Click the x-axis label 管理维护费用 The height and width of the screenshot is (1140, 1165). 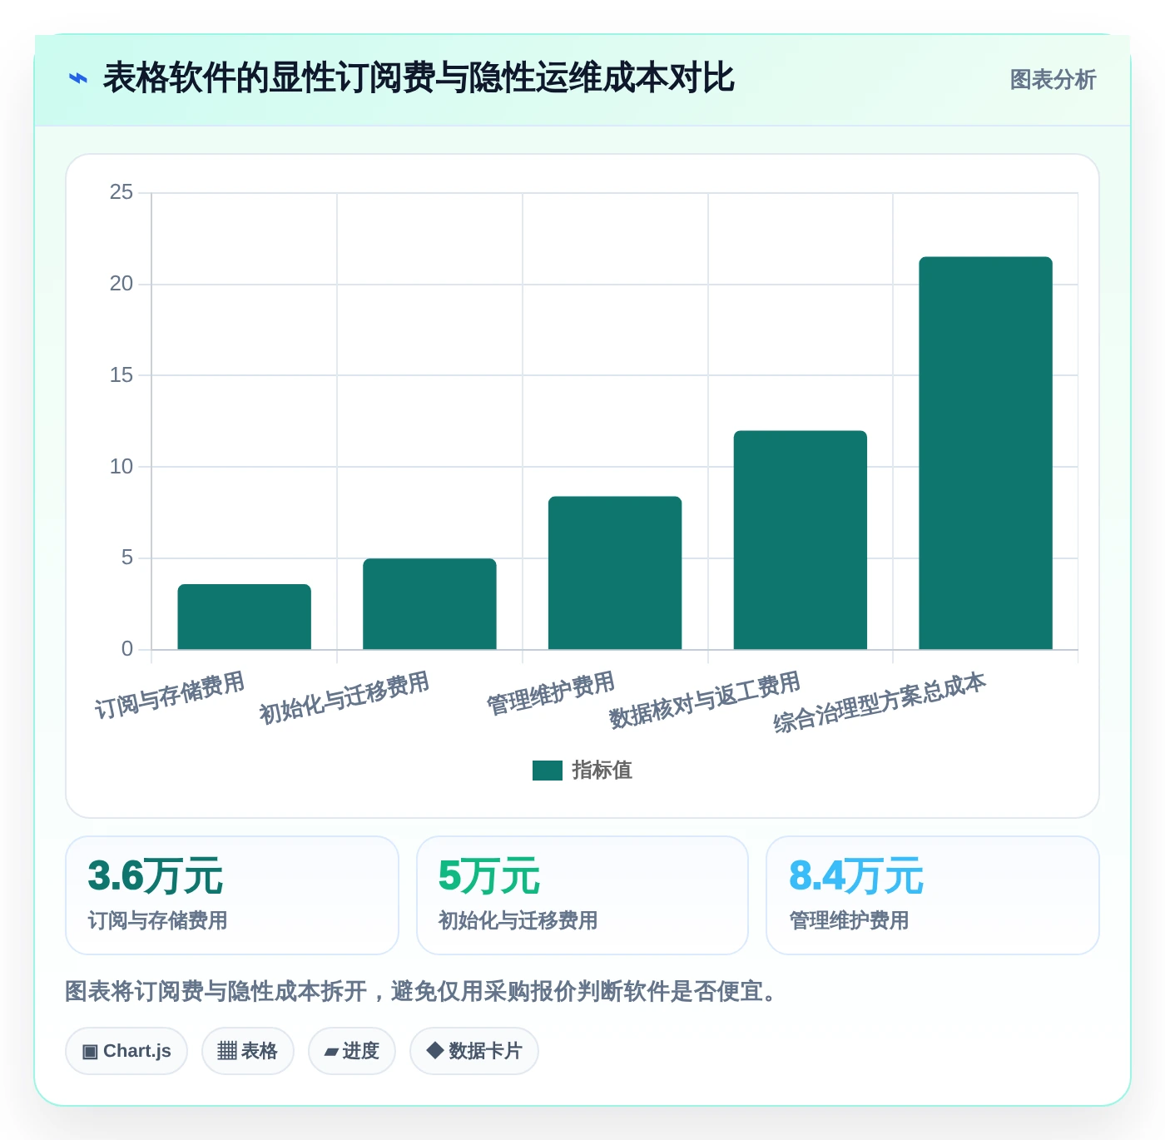551,693
